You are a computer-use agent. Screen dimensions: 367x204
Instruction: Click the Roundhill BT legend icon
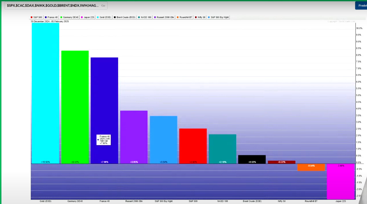pos(177,17)
